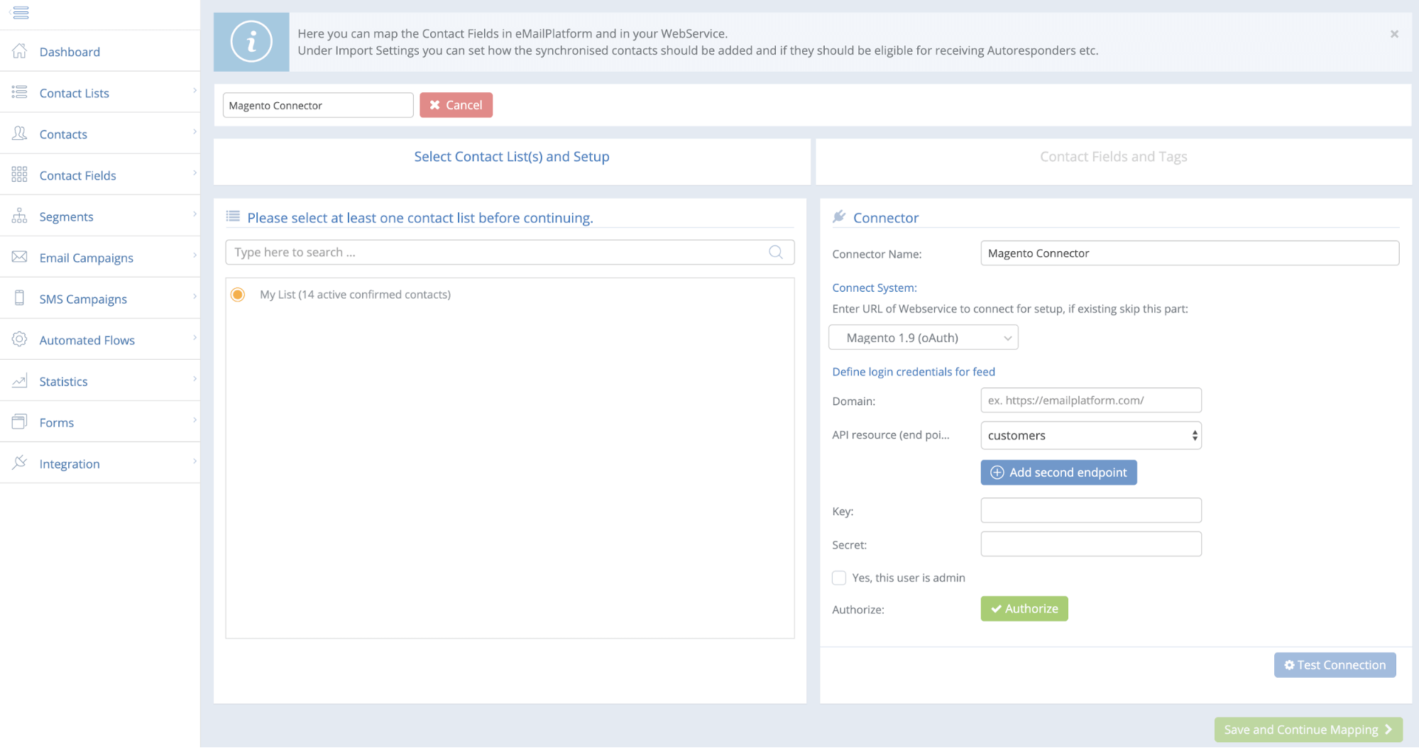The image size is (1419, 748).
Task: Expand the Contact Fields menu chevron
Action: (x=195, y=172)
